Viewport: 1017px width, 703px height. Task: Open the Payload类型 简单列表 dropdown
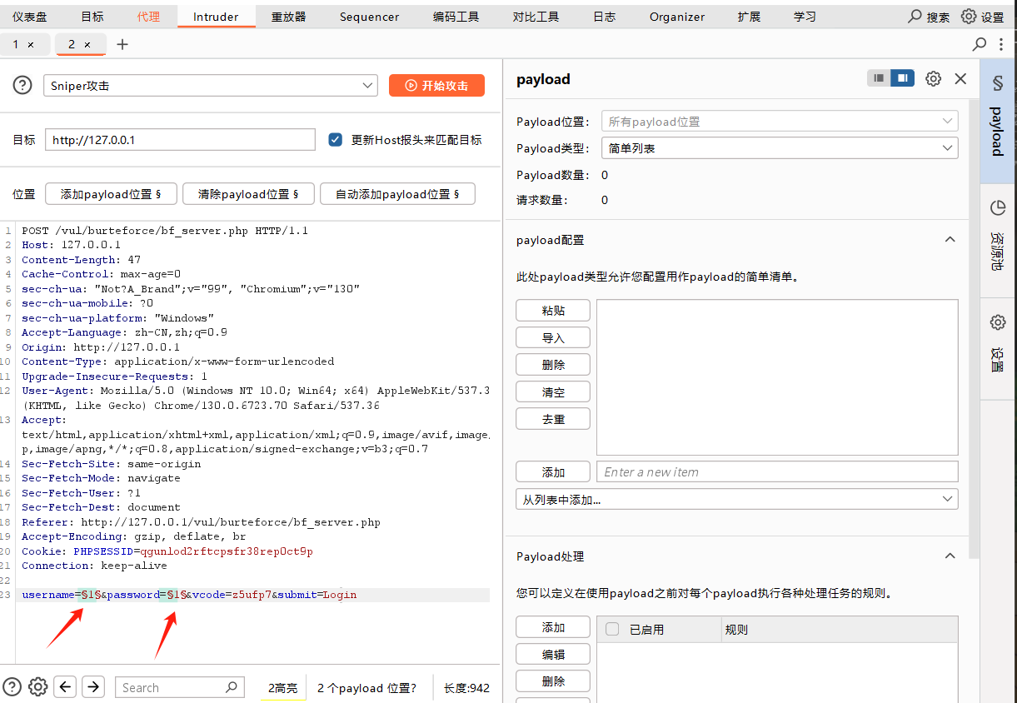(780, 147)
